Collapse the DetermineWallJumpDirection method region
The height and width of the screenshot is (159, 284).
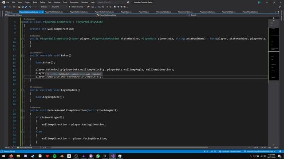tap(23, 110)
